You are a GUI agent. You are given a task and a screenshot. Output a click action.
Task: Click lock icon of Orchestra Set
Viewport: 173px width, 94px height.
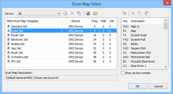pyautogui.click(x=9, y=57)
